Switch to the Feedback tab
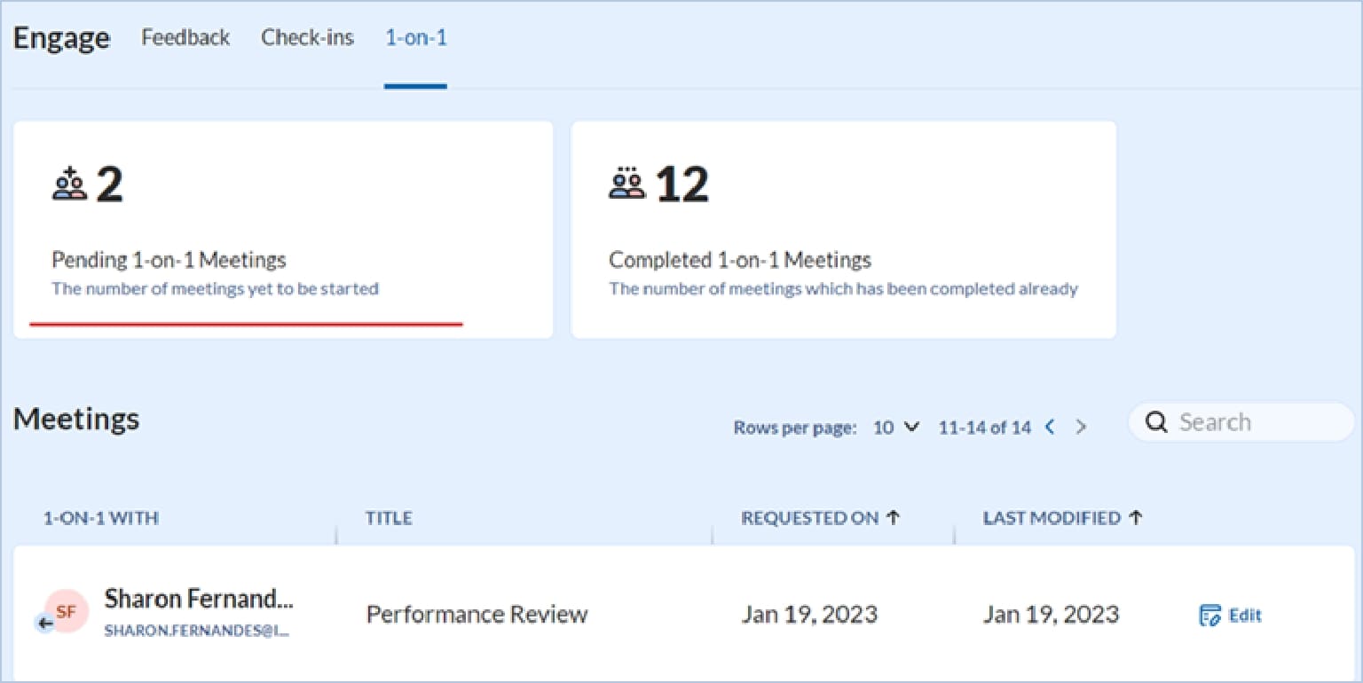Viewport: 1363px width, 683px height. pos(185,38)
